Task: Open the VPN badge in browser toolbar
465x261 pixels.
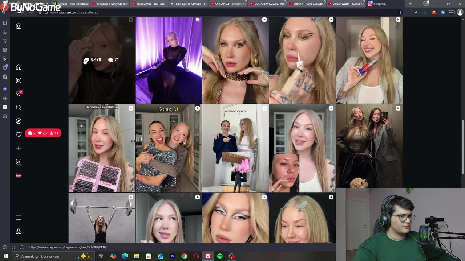Action: coord(451,12)
